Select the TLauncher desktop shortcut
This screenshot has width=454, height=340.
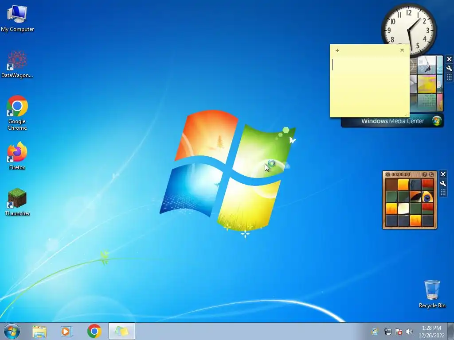click(17, 202)
